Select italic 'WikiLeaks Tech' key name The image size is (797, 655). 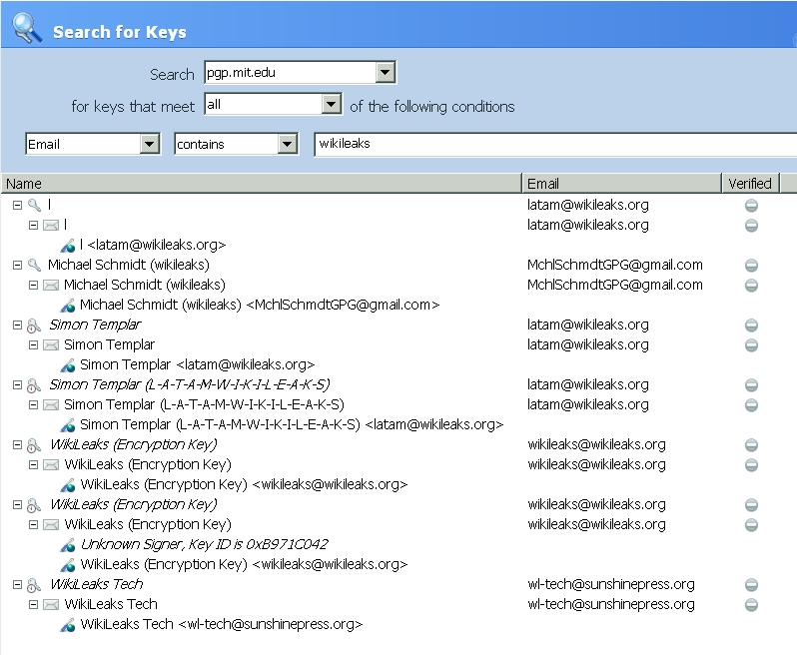tap(97, 584)
